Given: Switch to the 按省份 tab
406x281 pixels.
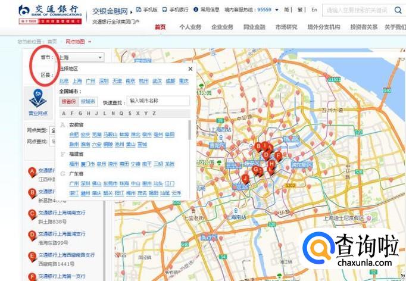Looking at the screenshot, I should (x=69, y=102).
